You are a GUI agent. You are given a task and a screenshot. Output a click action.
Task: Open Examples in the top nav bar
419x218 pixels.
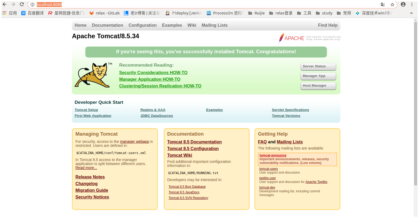point(172,25)
